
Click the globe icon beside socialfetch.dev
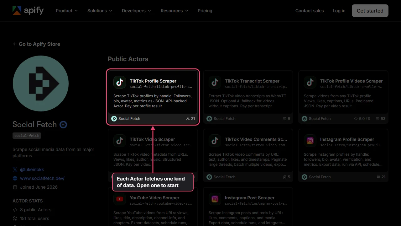(x=15, y=178)
